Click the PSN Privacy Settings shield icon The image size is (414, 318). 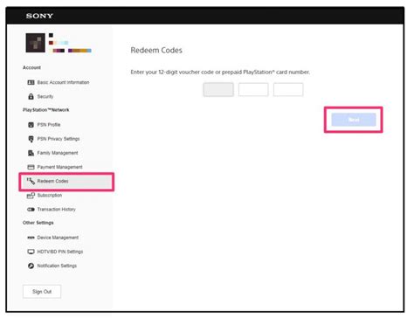(31, 139)
